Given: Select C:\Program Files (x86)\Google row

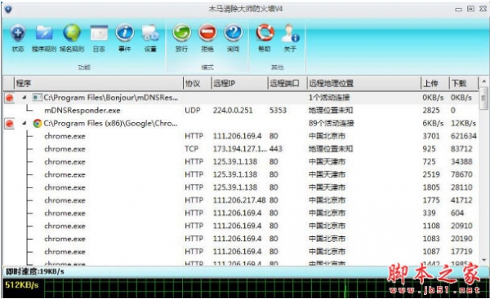Looking at the screenshot, I should coord(241,124).
